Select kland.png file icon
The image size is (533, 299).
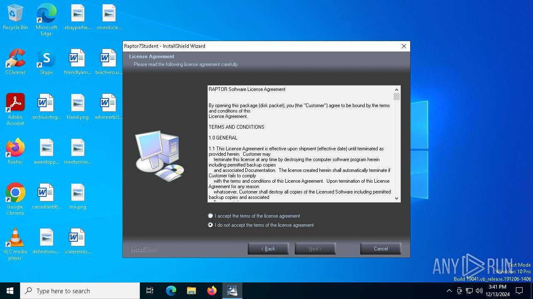point(77,107)
